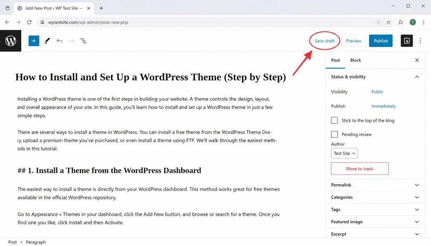Click paragraph starting The easiest way
The image size is (431, 246).
click(149, 193)
